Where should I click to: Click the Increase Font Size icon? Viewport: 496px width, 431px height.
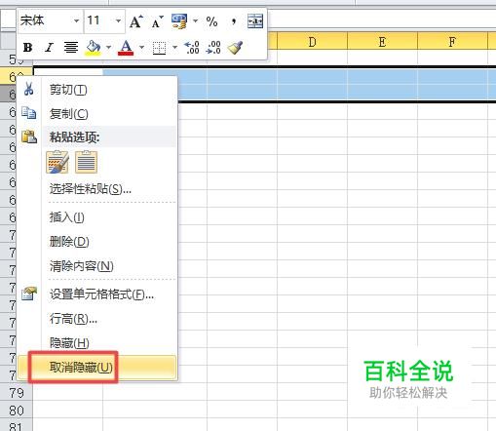pyautogui.click(x=136, y=21)
